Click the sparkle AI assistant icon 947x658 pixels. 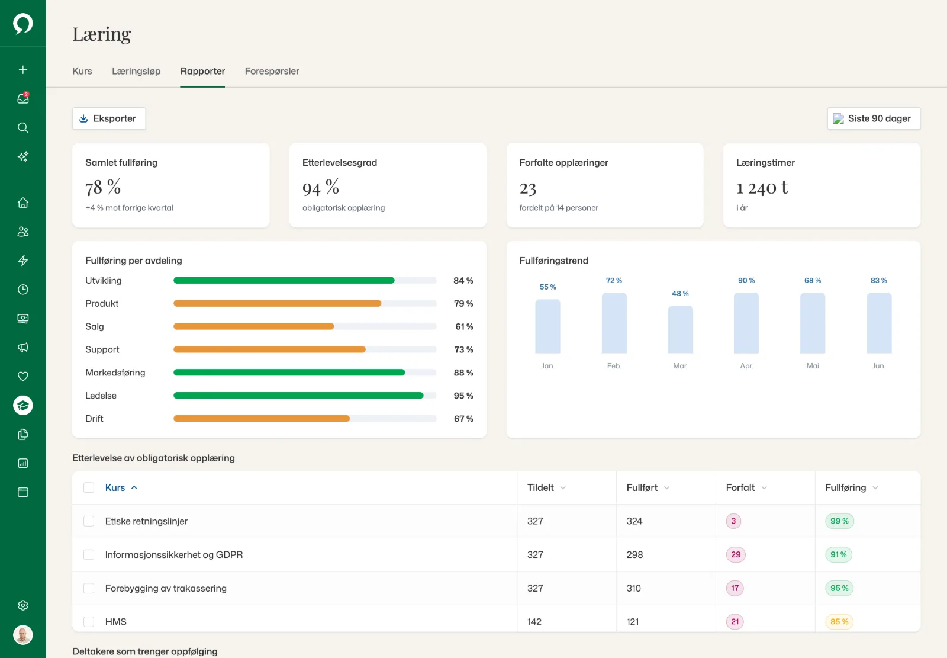click(23, 156)
